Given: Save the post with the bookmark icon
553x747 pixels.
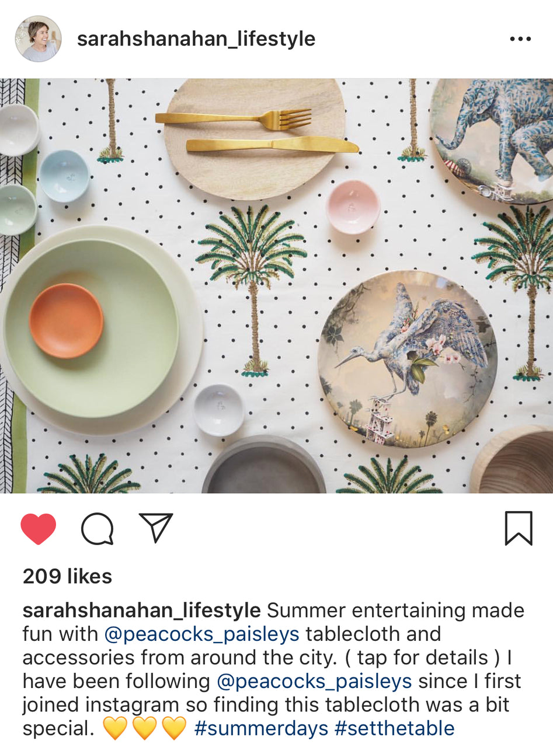Looking at the screenshot, I should 519,528.
